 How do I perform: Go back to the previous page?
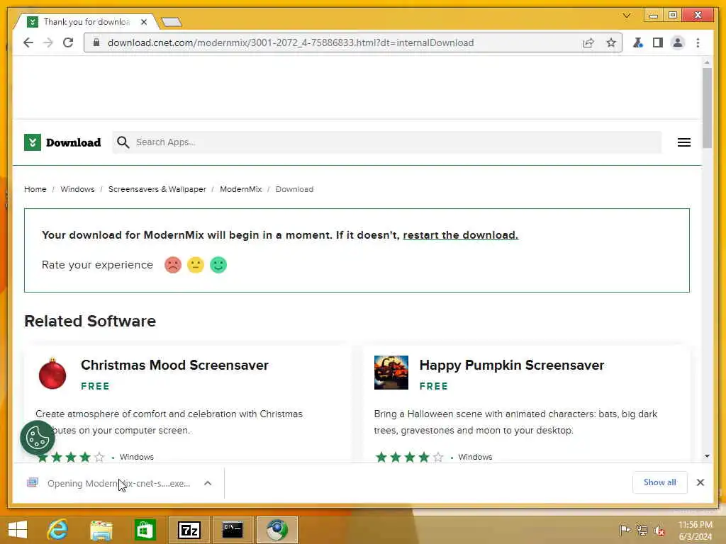(28, 42)
